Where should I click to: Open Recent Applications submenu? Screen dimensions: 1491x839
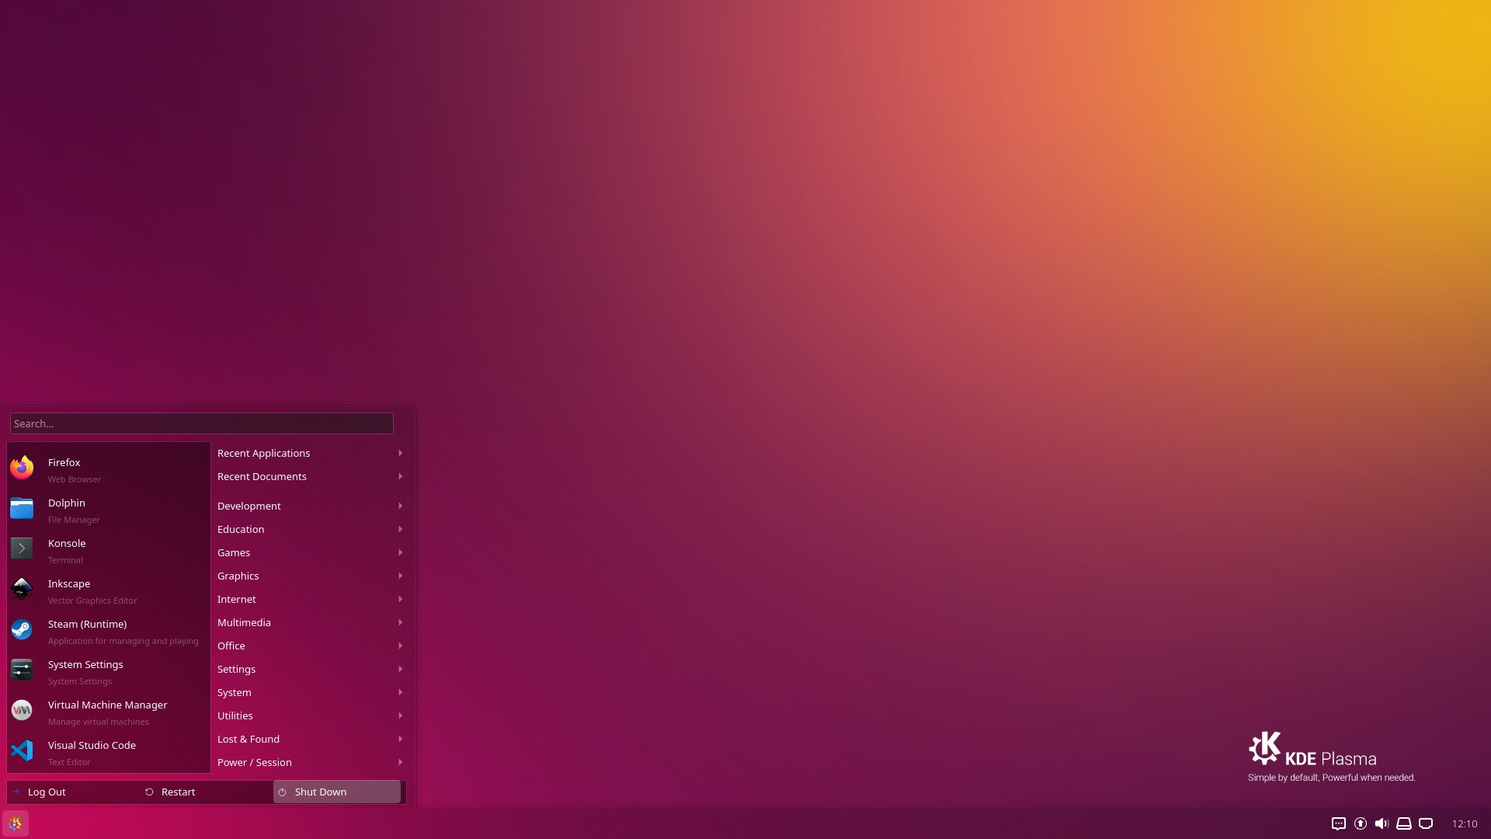(x=310, y=453)
